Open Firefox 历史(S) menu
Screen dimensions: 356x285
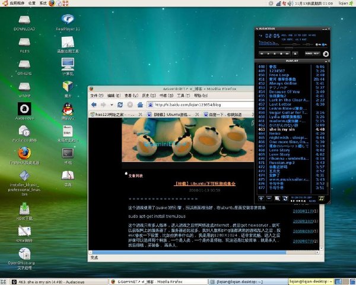149,96
